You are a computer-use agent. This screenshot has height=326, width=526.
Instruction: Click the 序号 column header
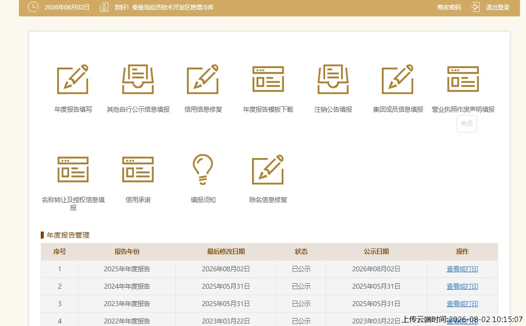coord(59,251)
